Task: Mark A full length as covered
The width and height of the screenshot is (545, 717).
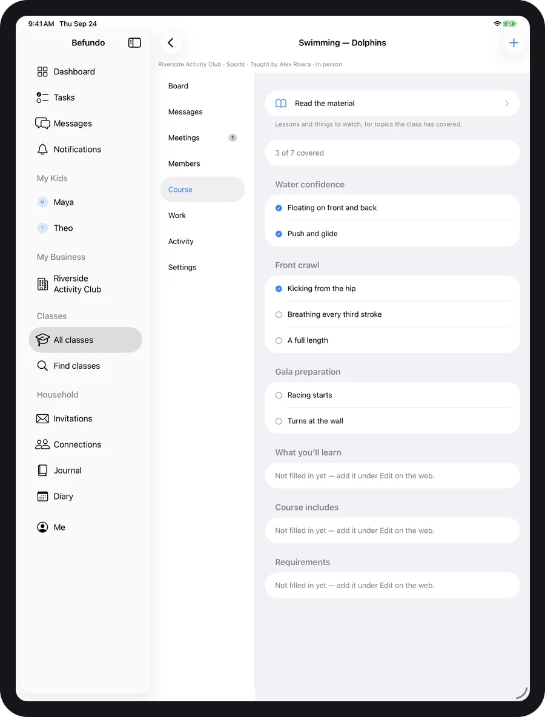Action: tap(279, 341)
